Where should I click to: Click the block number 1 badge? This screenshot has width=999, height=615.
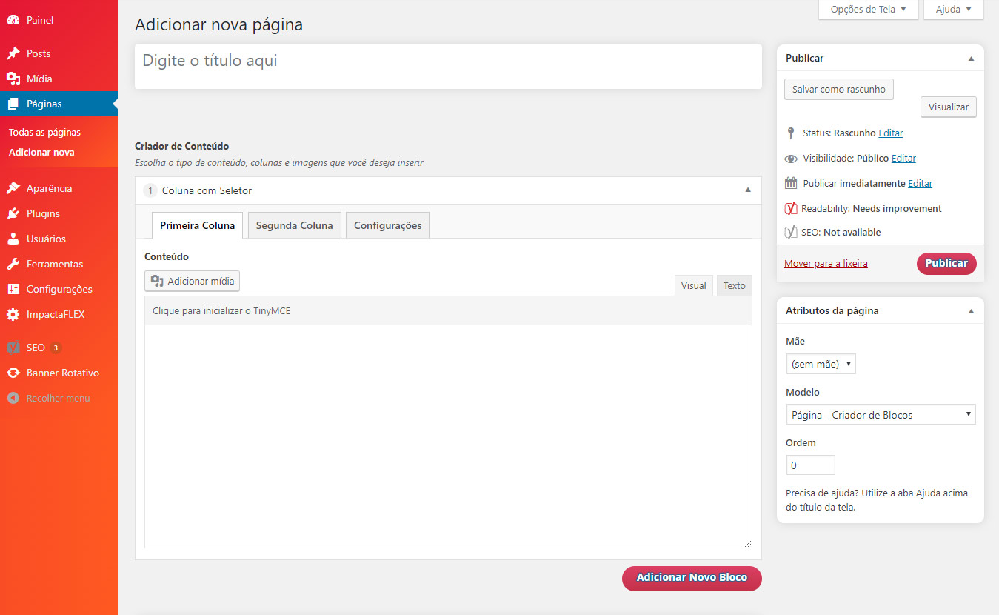[150, 190]
